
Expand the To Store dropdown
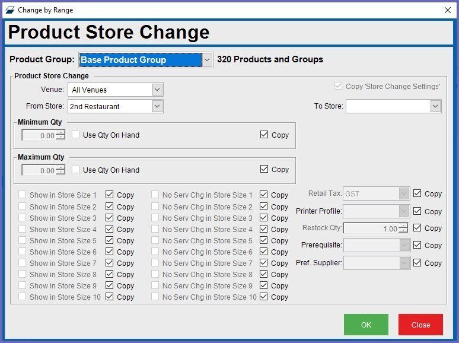(x=435, y=106)
